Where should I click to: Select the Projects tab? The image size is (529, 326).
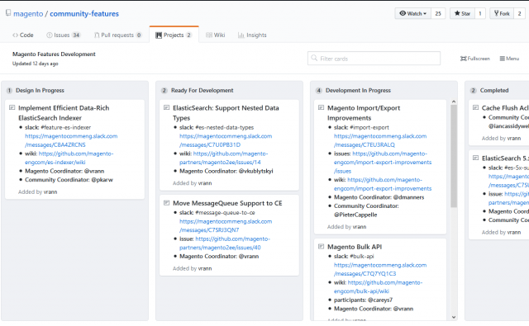coord(174,35)
